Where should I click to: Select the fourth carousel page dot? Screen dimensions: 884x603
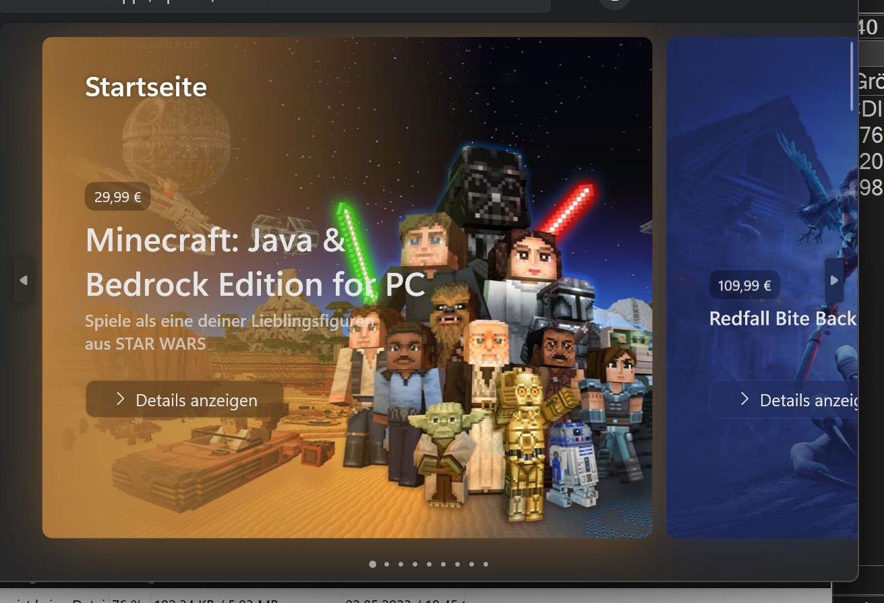point(415,564)
